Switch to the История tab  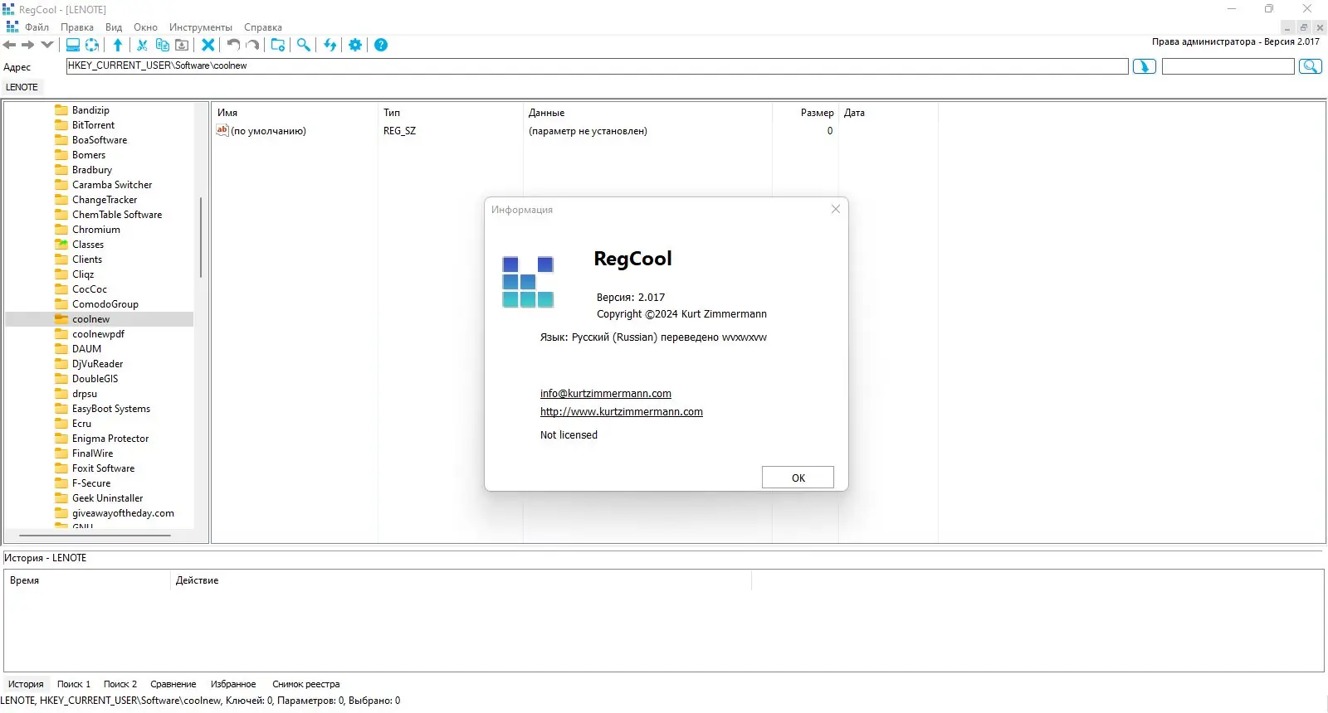26,684
